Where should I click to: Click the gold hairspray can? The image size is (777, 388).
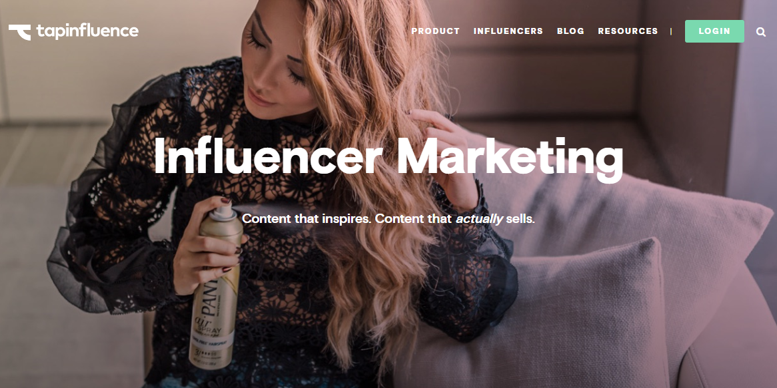215,286
